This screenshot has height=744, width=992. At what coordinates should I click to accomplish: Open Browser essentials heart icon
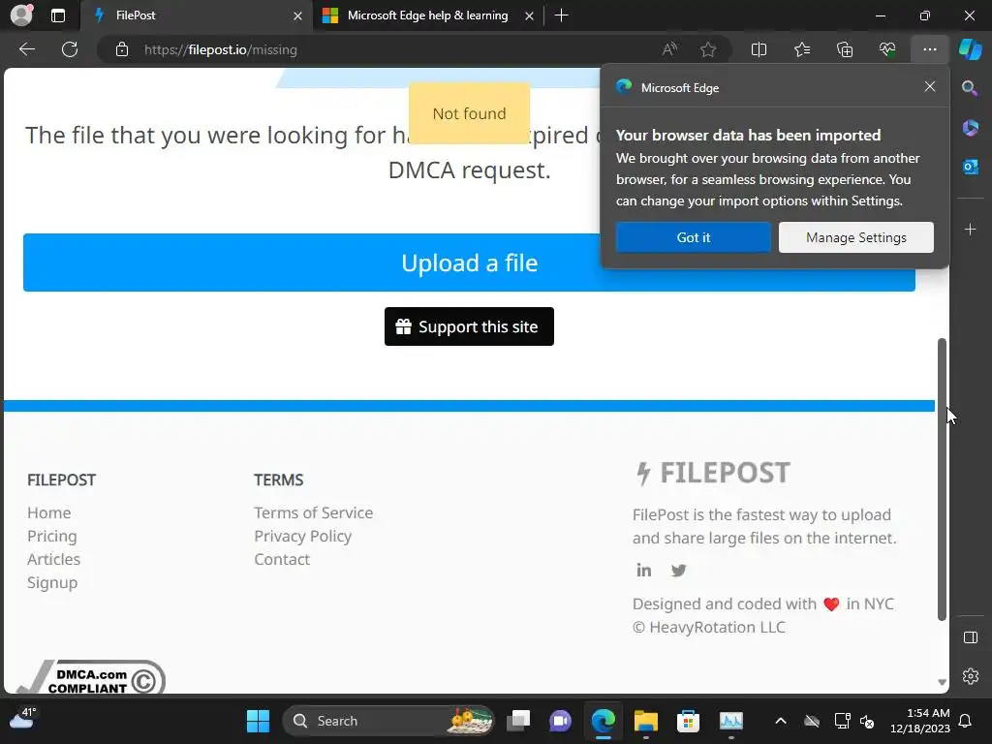[887, 49]
